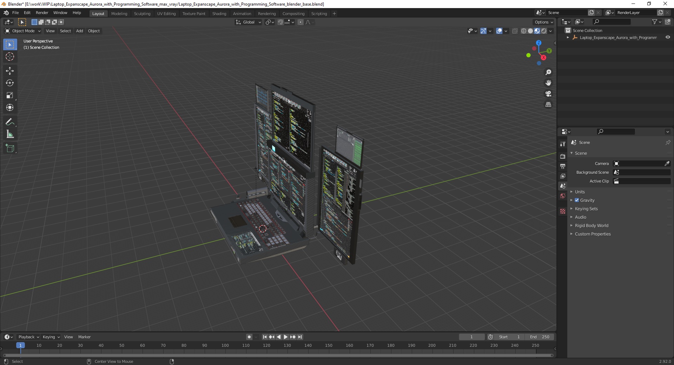Hide Laptop_Expanscape collection with eye icon
Image resolution: width=674 pixels, height=365 pixels.
(668, 37)
